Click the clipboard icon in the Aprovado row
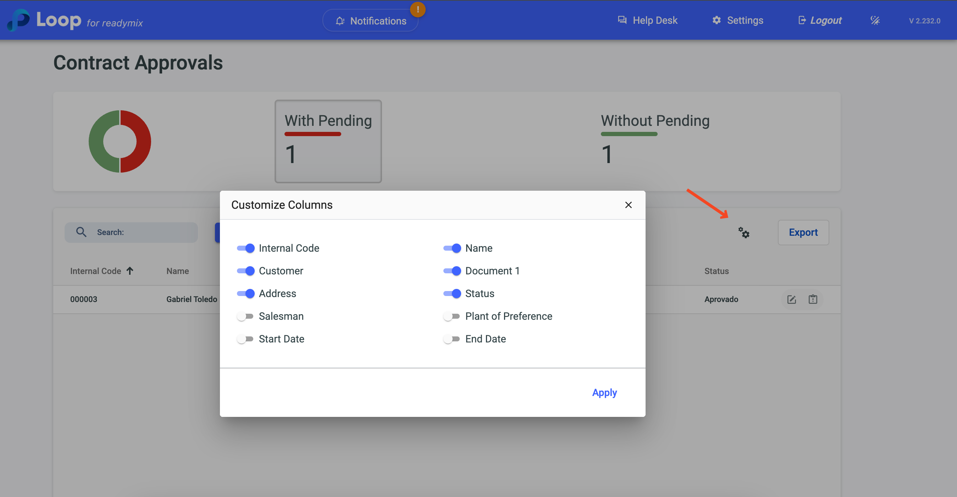The image size is (957, 497). tap(813, 299)
